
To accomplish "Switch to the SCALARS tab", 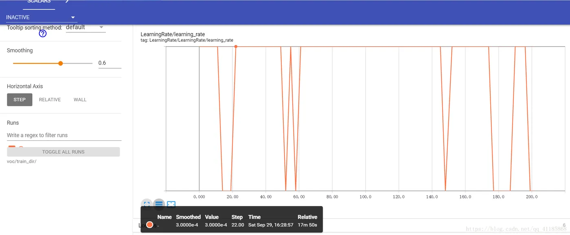I will (x=39, y=2).
